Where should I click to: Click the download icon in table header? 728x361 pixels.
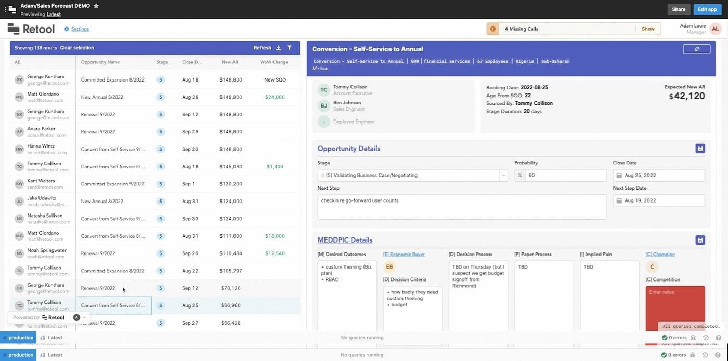[x=279, y=48]
